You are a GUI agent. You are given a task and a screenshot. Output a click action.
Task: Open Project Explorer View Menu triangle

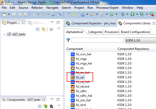pos(59,29)
